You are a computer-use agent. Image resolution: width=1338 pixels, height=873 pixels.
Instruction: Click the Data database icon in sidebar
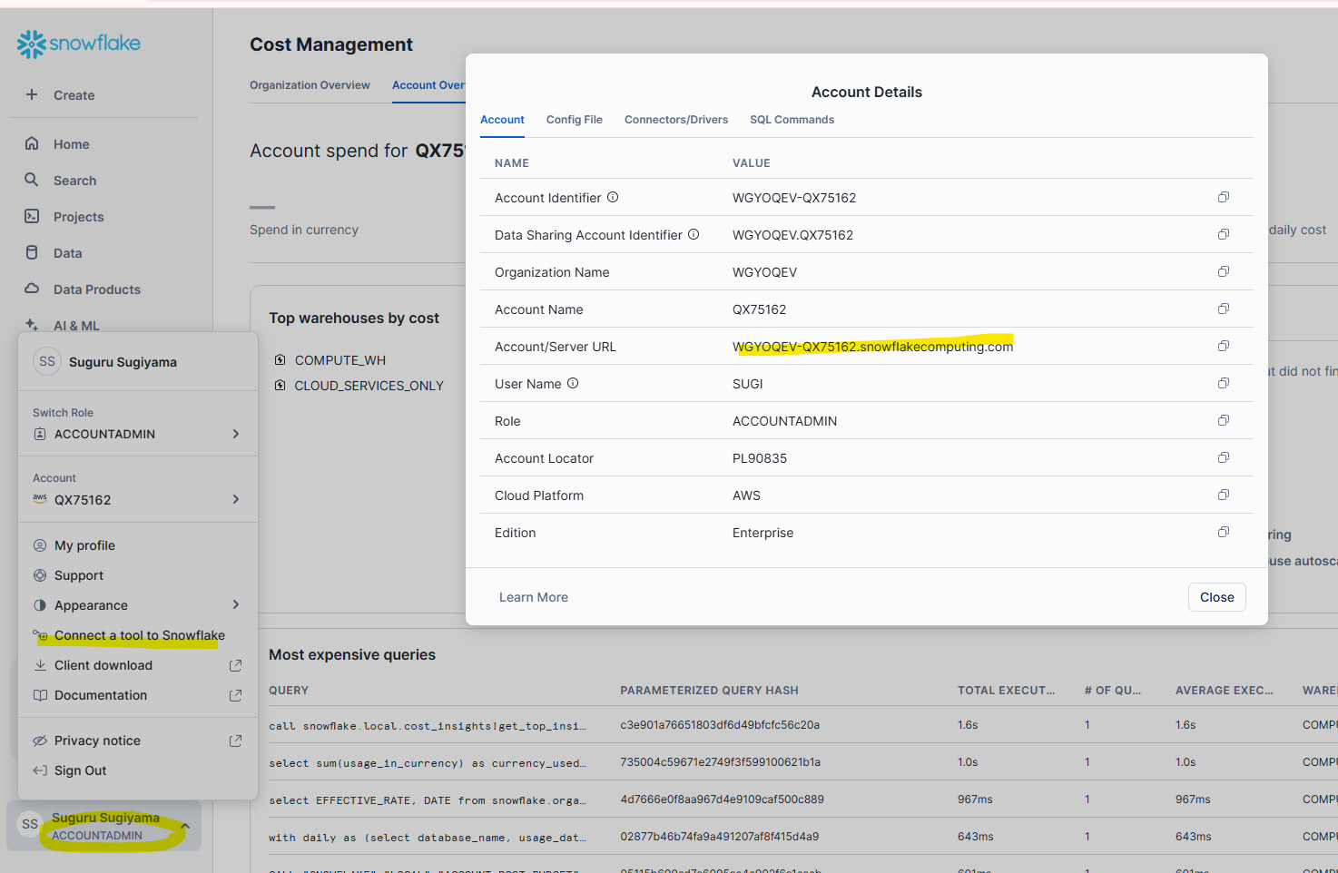pyautogui.click(x=32, y=252)
